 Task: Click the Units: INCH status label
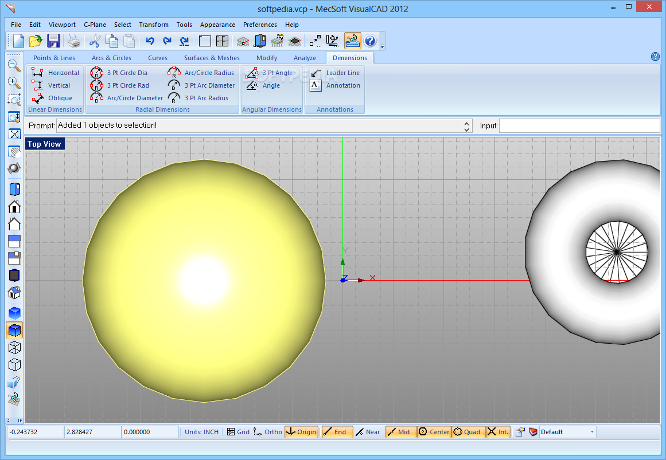click(201, 431)
